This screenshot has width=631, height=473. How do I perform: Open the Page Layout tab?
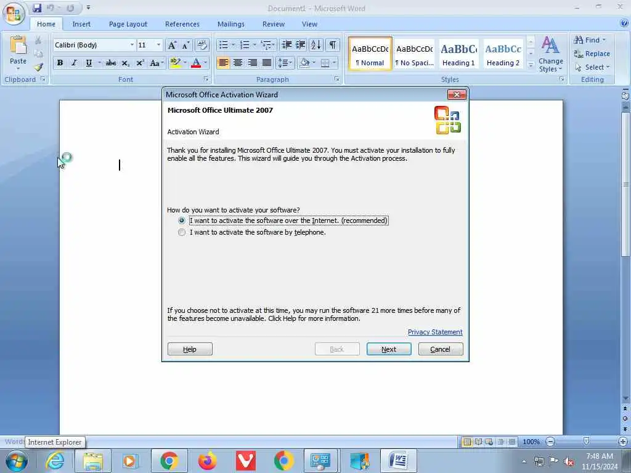coord(128,24)
